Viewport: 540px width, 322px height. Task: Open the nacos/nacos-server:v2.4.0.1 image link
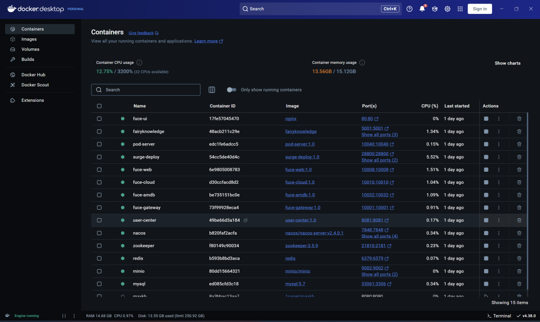tap(314, 233)
